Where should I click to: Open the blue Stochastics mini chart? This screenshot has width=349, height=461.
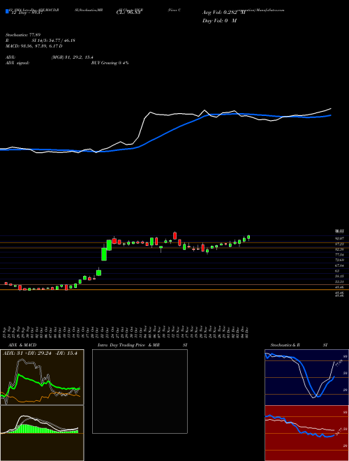(306, 377)
